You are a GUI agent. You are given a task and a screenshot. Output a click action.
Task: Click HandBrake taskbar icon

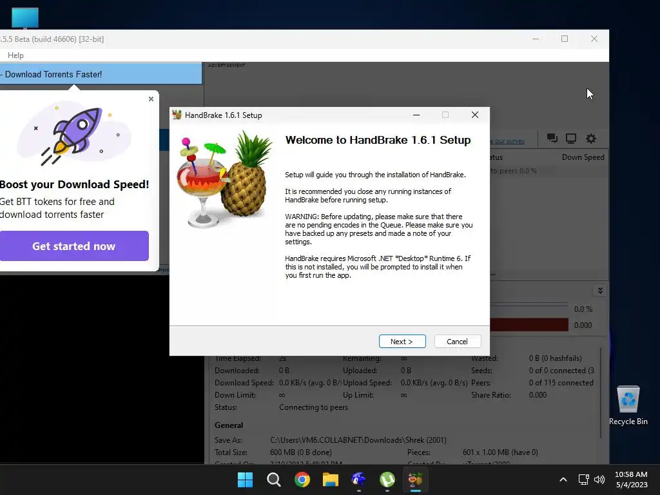[x=416, y=480]
